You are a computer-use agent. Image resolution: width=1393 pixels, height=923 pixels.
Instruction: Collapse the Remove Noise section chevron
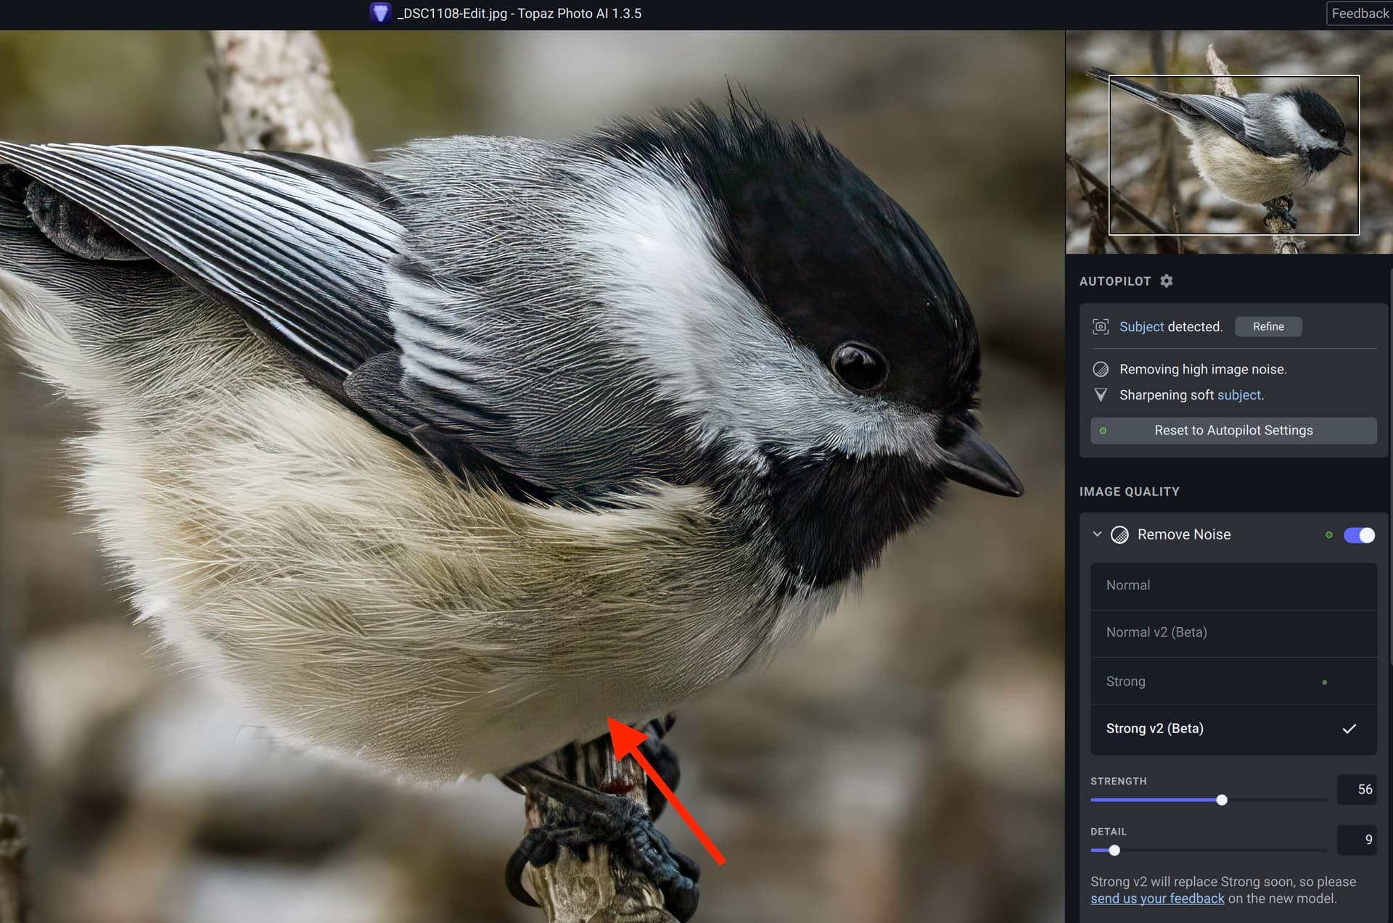click(x=1097, y=534)
